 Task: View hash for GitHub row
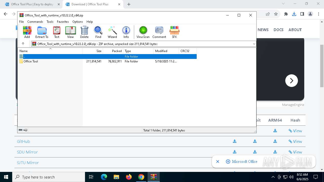pos(295,142)
